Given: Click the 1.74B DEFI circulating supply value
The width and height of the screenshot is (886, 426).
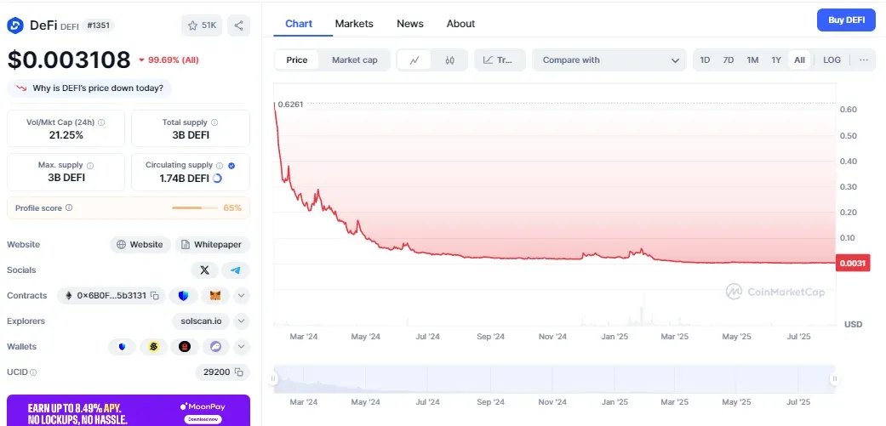Looking at the screenshot, I should (x=184, y=179).
